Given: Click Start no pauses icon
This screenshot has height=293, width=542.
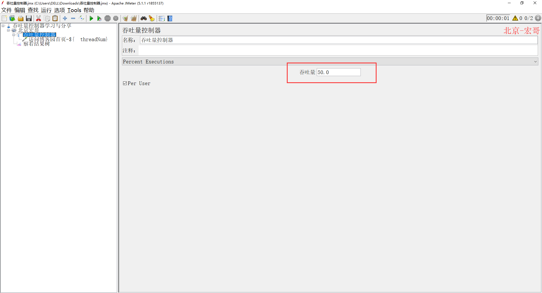Looking at the screenshot, I should tap(99, 18).
